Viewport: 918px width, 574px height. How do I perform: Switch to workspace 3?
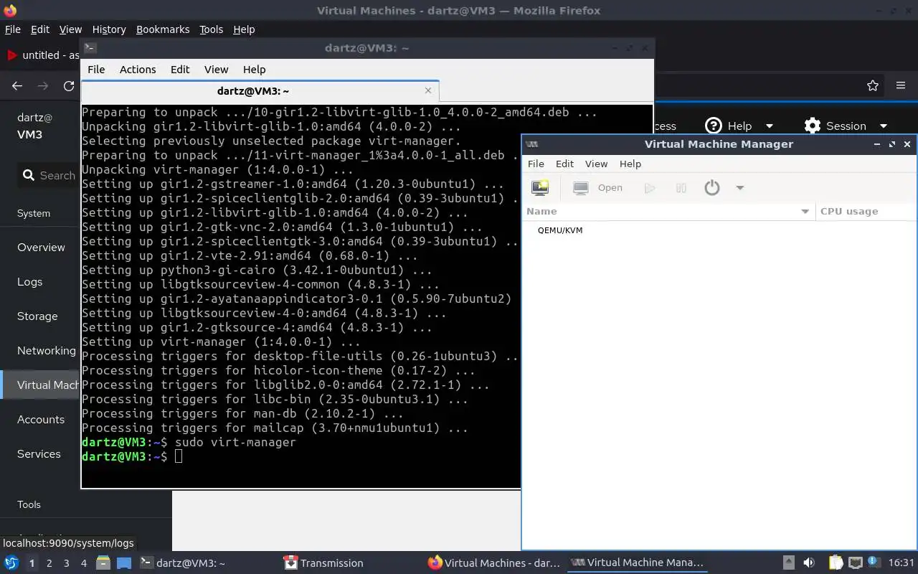pos(66,563)
